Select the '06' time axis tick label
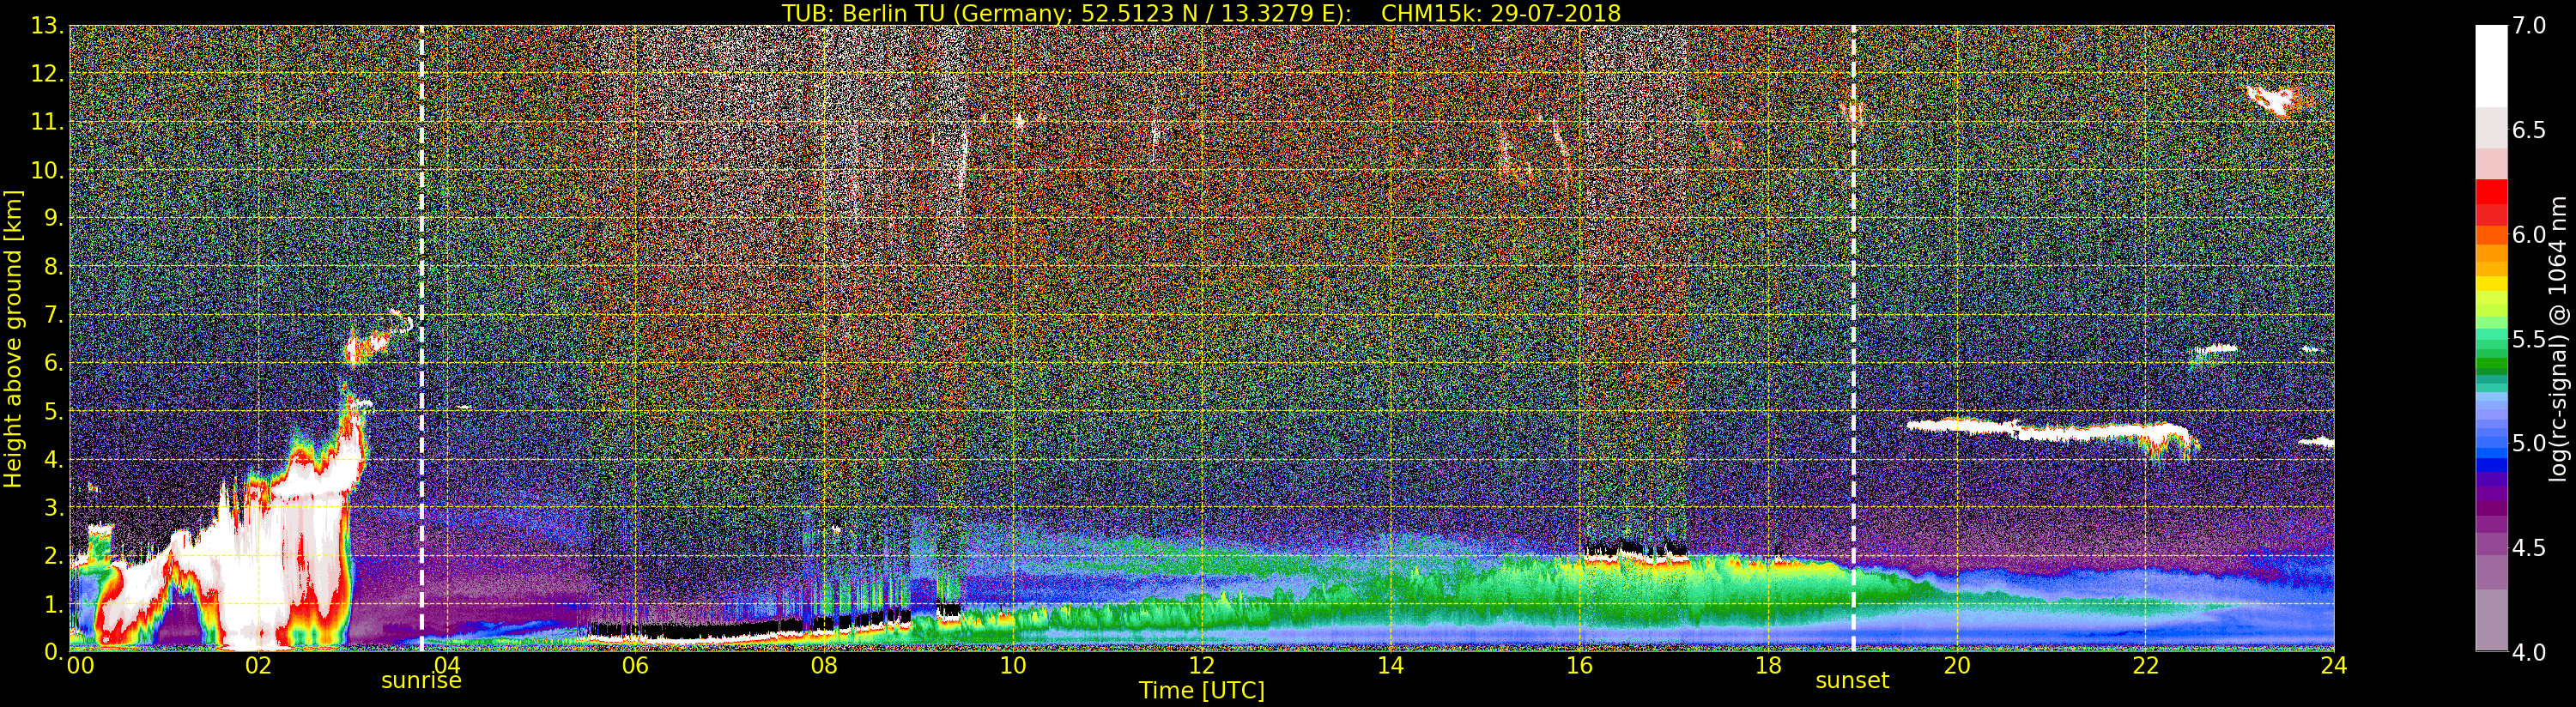Image resolution: width=2576 pixels, height=707 pixels. coord(635,666)
